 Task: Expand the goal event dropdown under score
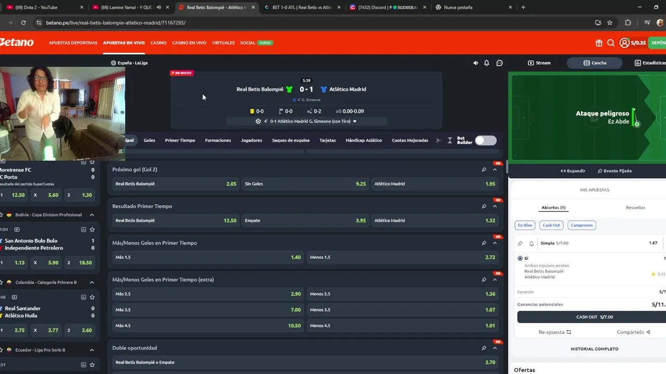click(355, 122)
